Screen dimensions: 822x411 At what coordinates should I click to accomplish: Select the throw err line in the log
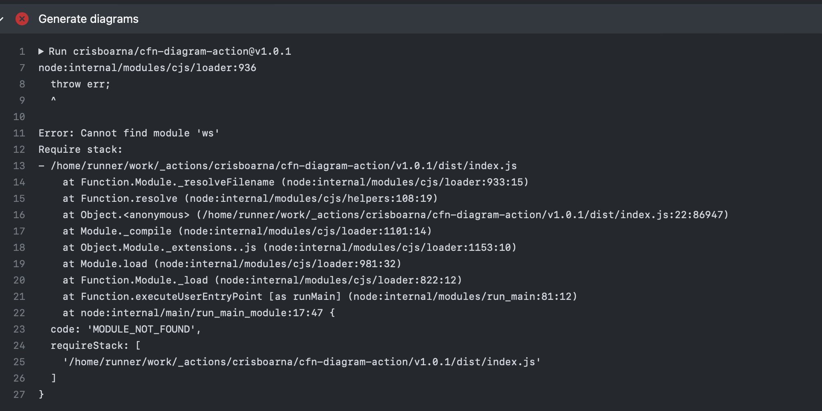click(x=80, y=84)
